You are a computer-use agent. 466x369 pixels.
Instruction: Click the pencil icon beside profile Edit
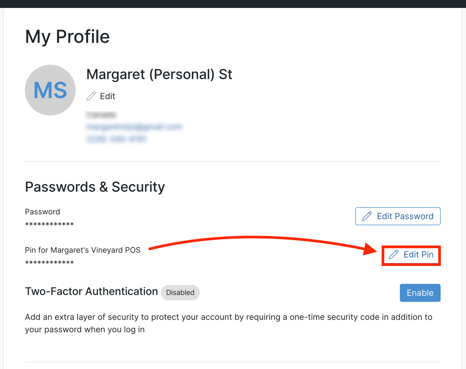click(91, 96)
